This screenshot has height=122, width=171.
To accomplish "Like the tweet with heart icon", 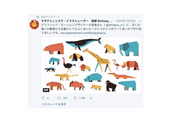I will pyautogui.click(x=75, y=98).
